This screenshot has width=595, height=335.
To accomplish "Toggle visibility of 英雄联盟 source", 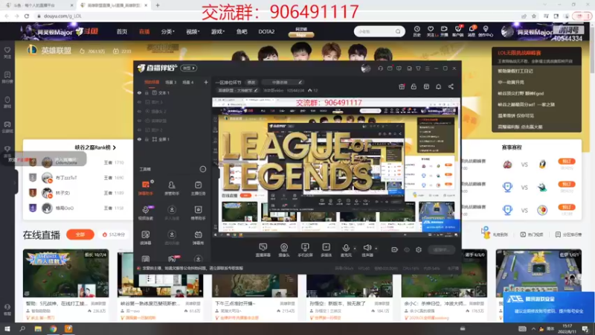I will [x=139, y=121].
